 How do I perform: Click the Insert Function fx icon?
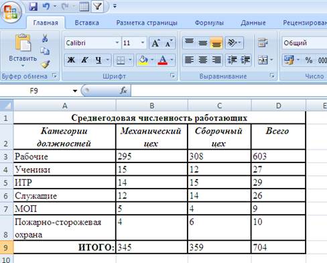coord(123,91)
